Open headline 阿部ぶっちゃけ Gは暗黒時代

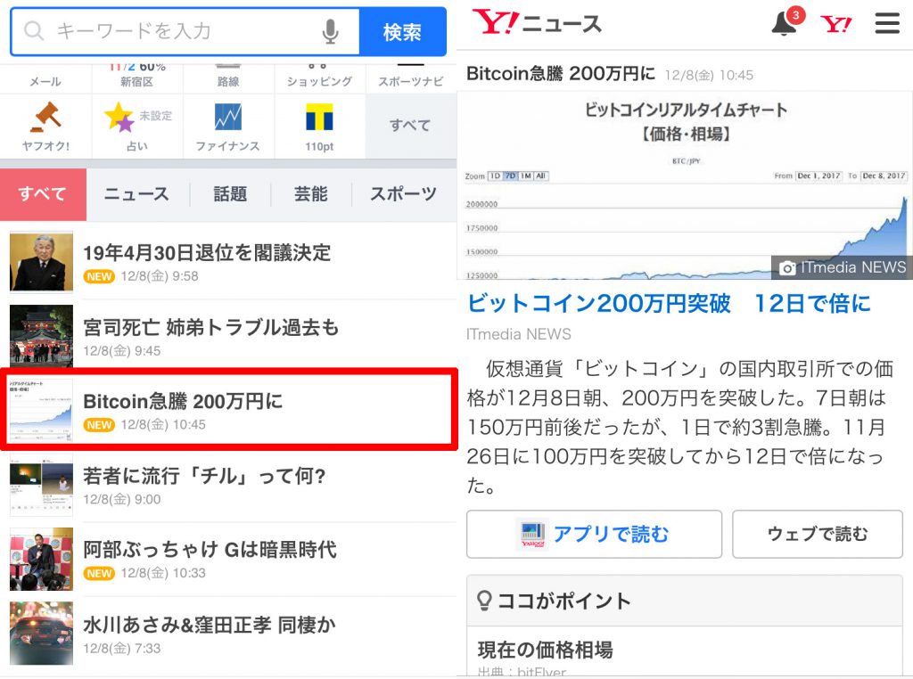click(210, 550)
